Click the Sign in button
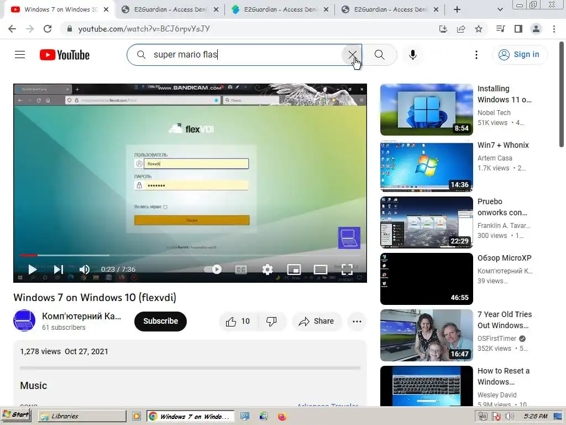The height and width of the screenshot is (425, 566). (520, 55)
